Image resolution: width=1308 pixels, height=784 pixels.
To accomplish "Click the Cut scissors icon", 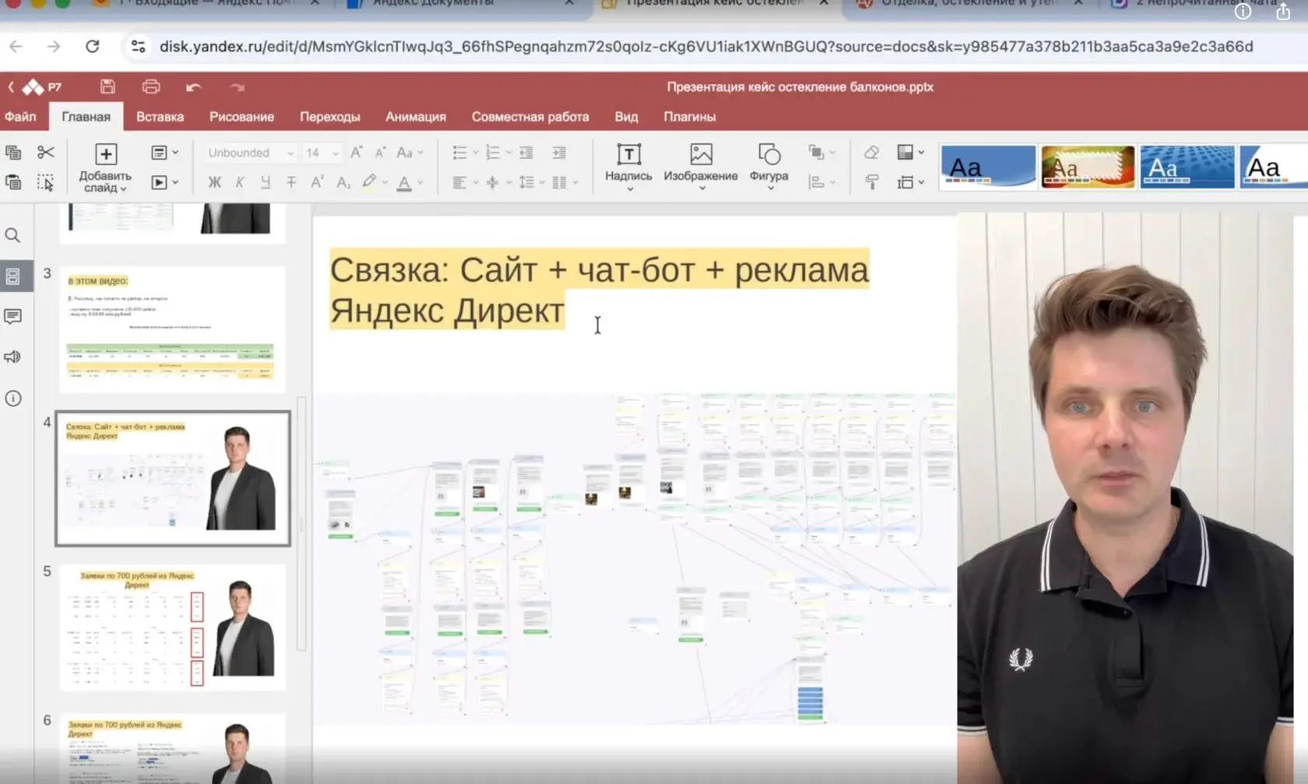I will pos(46,153).
